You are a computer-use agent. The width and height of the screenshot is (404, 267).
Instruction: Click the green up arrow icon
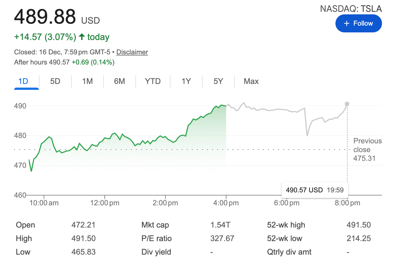pyautogui.click(x=82, y=37)
